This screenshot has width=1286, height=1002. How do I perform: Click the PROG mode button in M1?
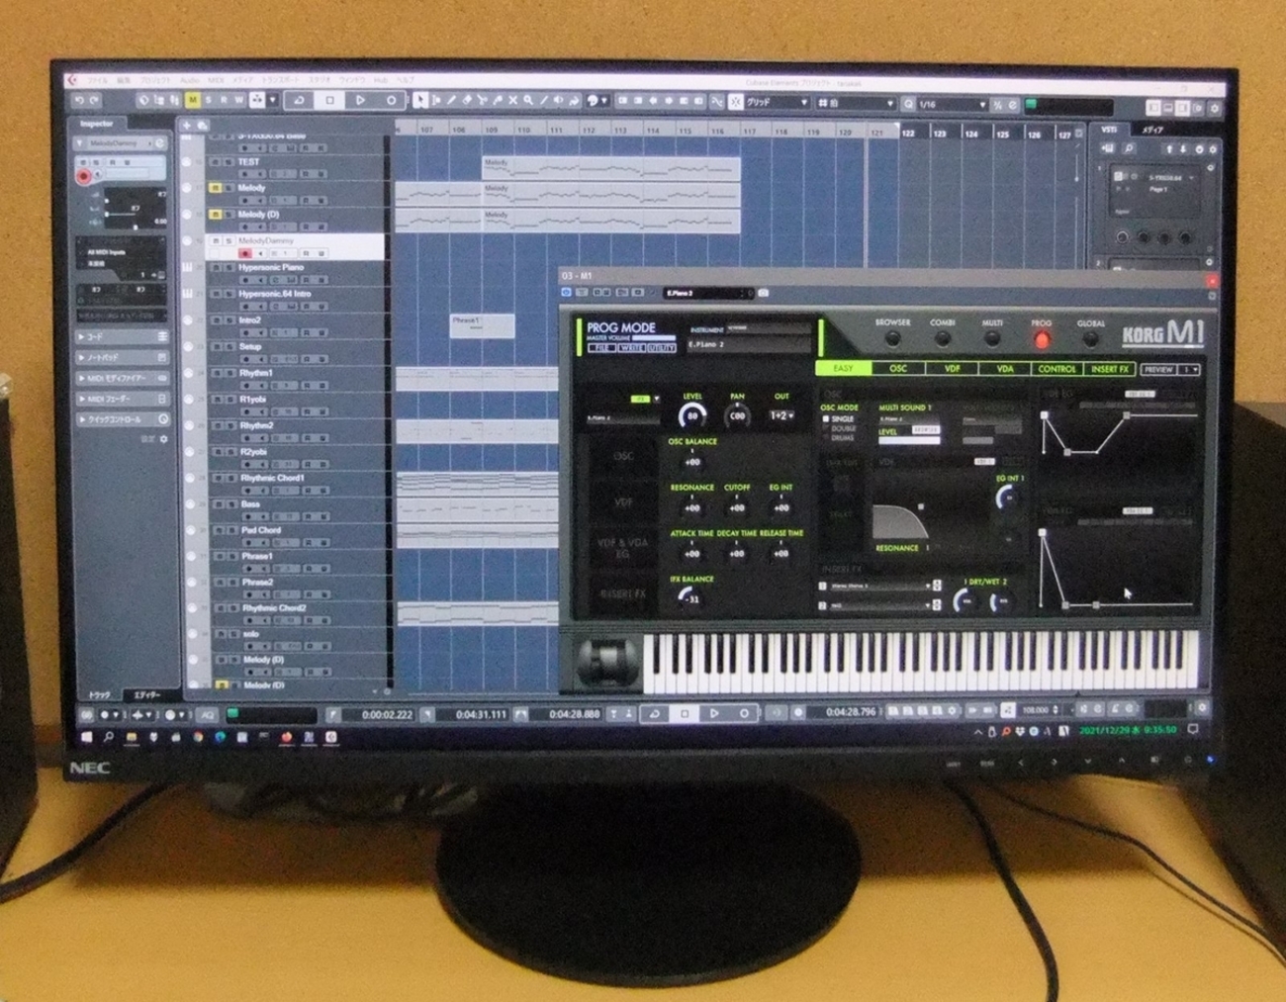click(1041, 340)
